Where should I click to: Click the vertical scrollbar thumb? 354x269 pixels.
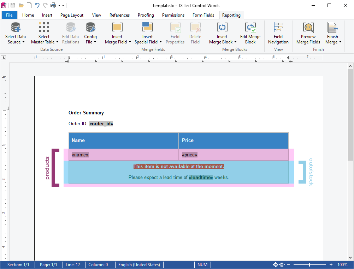350,115
